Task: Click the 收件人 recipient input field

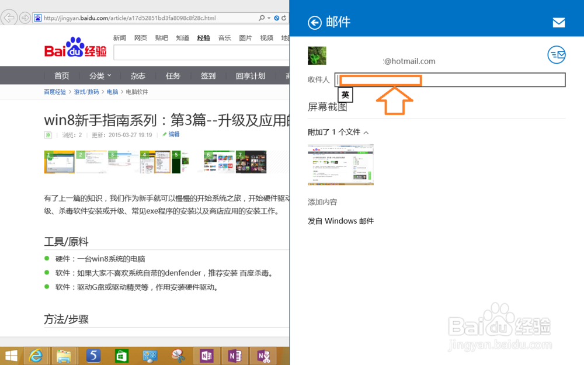Action: [450, 79]
